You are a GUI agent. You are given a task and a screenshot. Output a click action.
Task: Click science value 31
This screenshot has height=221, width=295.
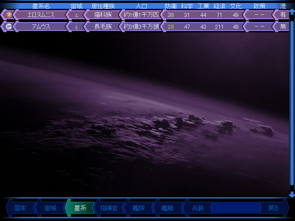coord(187,15)
